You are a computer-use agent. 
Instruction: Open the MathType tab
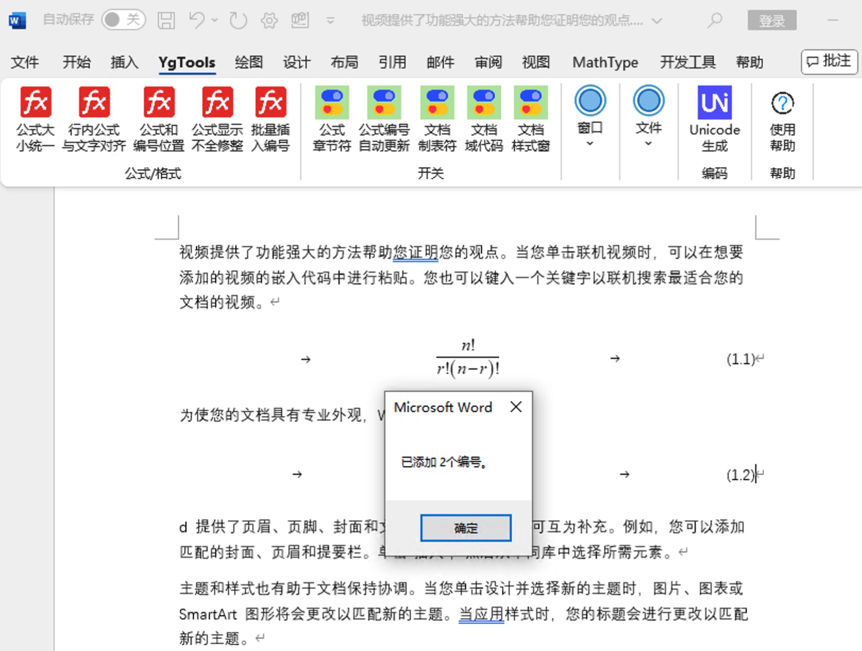tap(605, 62)
